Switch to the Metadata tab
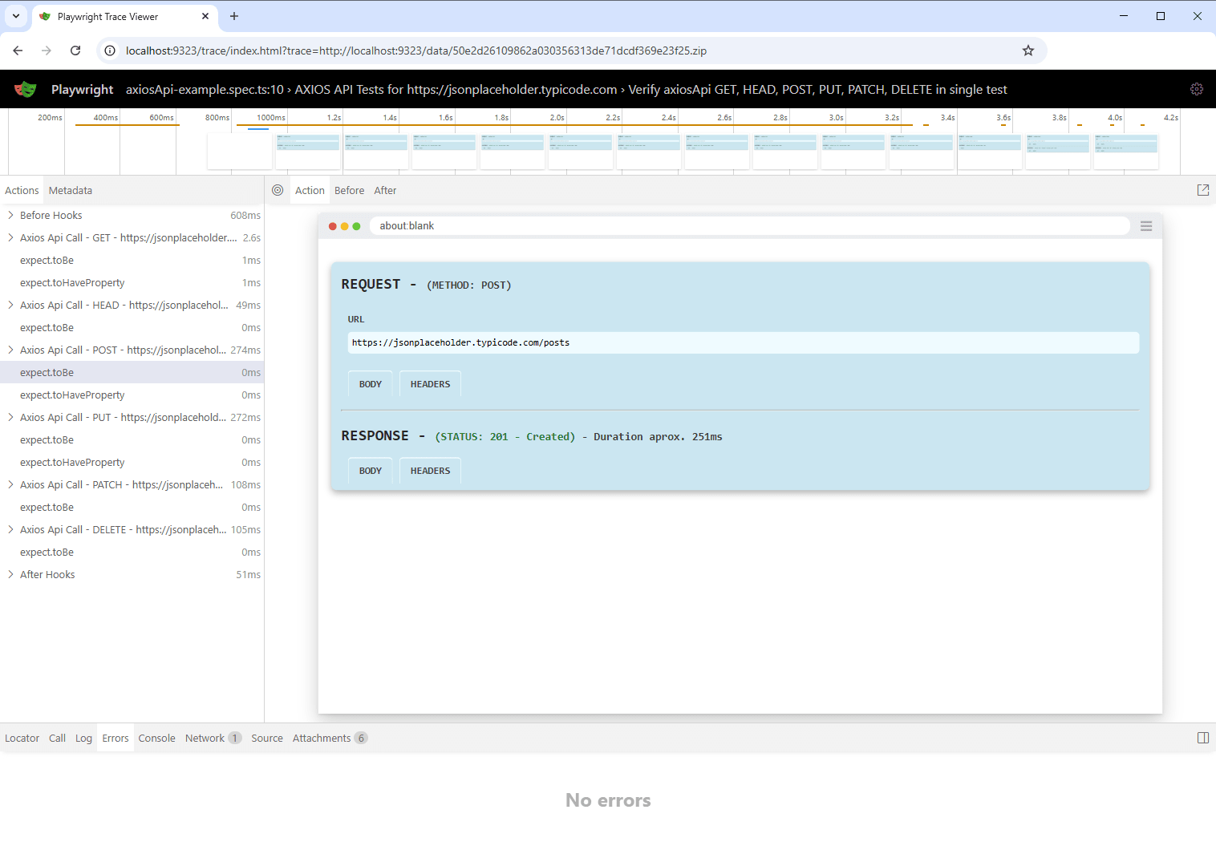This screenshot has width=1216, height=846. click(x=70, y=190)
